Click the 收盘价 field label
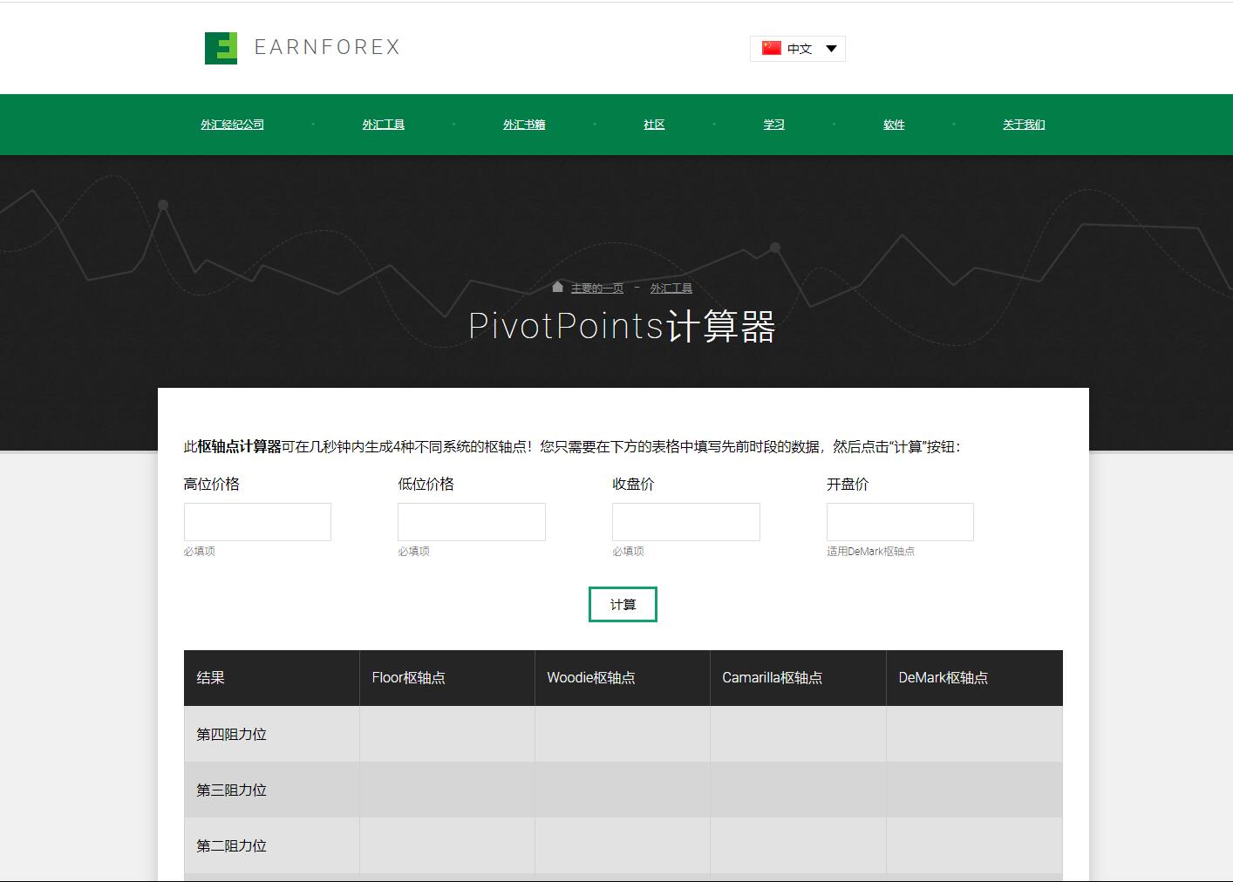 633,485
